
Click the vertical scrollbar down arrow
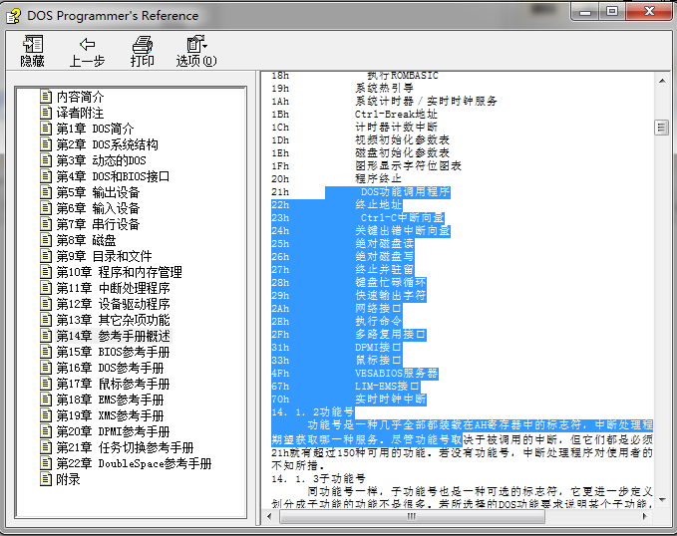coord(662,500)
